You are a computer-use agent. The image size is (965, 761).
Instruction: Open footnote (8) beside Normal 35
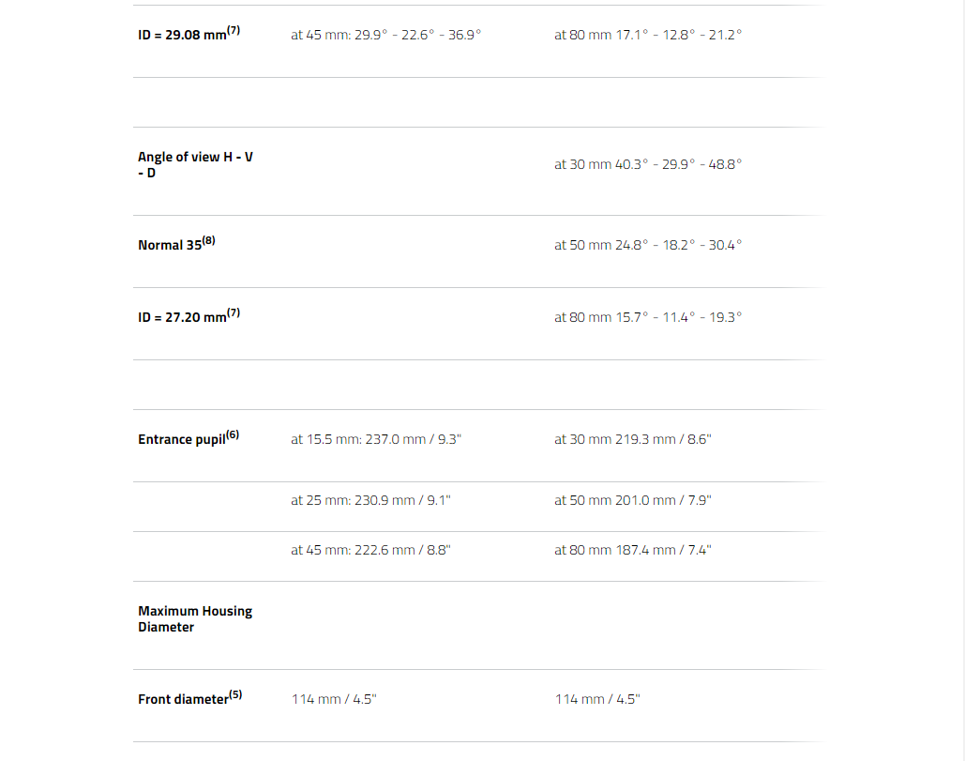(208, 240)
